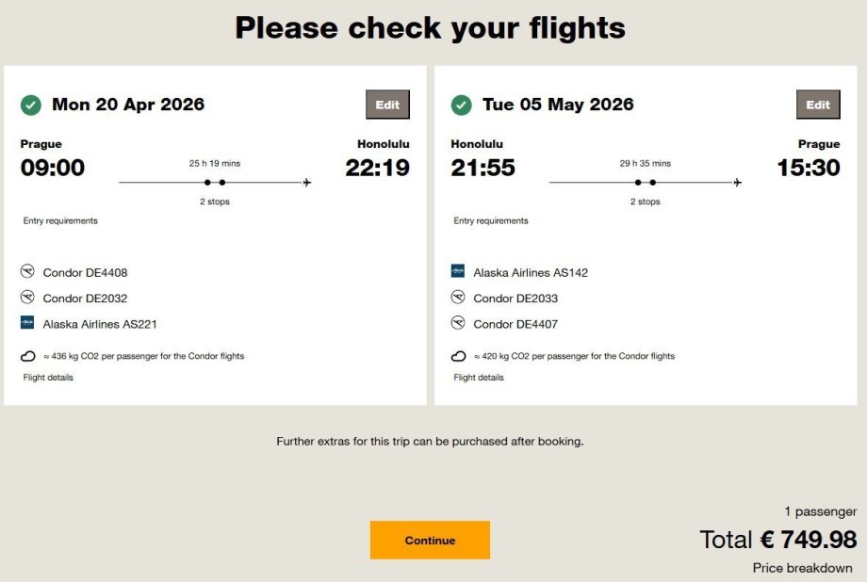Open the Price breakdown
Image resolution: width=867 pixels, height=582 pixels.
pos(803,568)
